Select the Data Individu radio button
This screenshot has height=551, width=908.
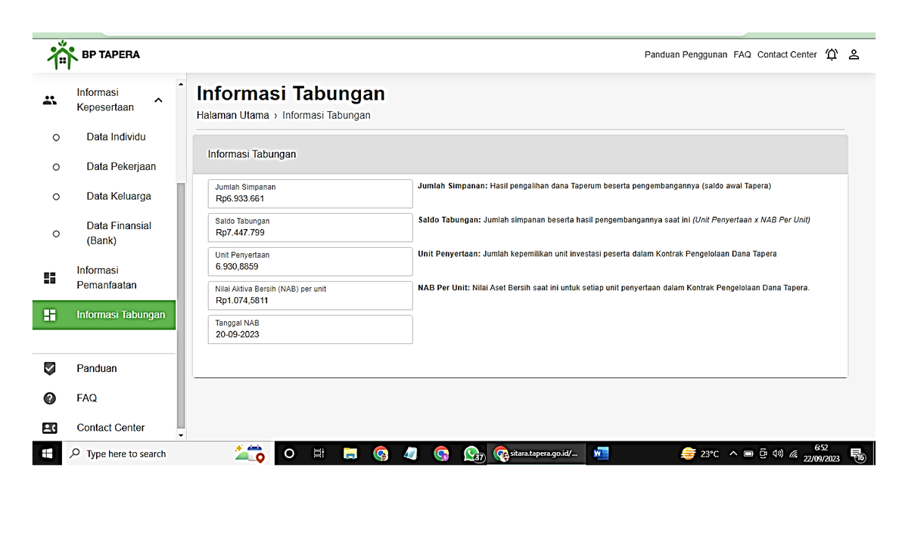pos(56,136)
